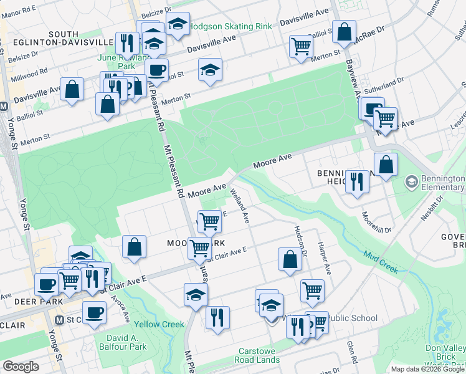Click the Welland Ave street label
The width and height of the screenshot is (466, 374).
[239, 206]
